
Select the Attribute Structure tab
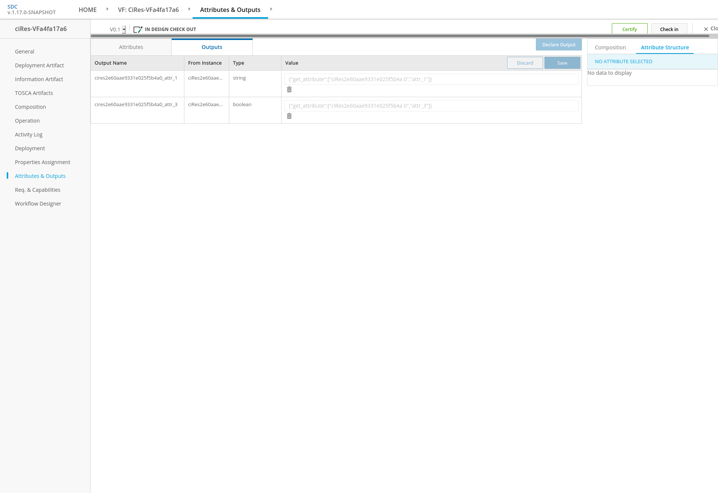click(665, 47)
